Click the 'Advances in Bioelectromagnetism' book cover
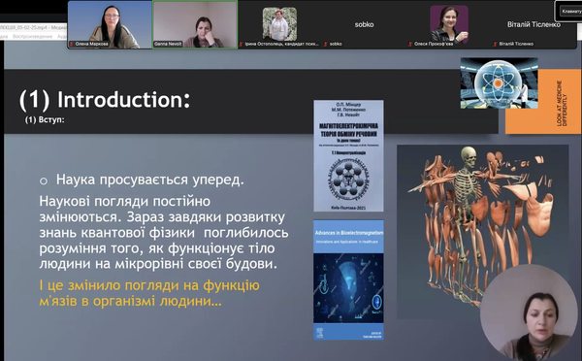The image size is (582, 361). point(348,280)
